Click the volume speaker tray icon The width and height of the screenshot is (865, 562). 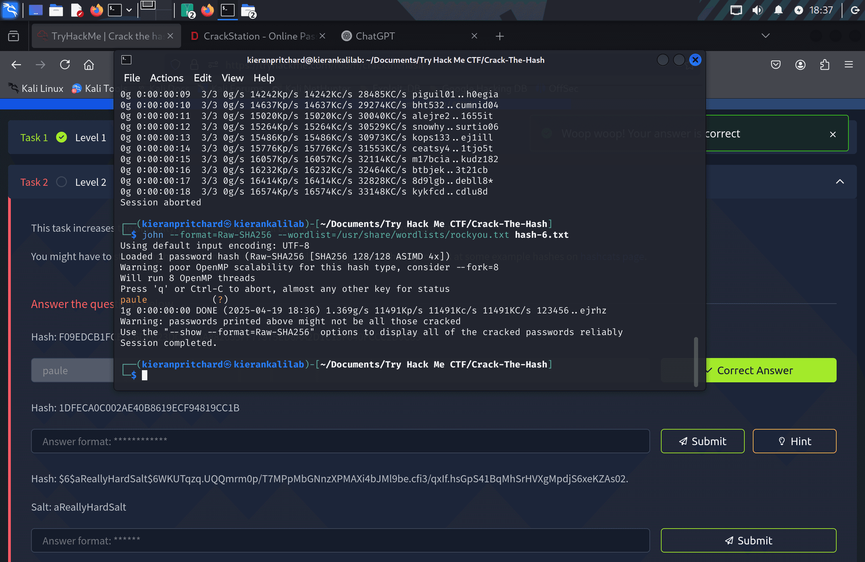757,10
